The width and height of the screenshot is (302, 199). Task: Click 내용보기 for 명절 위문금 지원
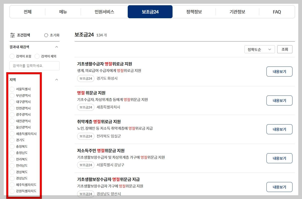(x=279, y=100)
